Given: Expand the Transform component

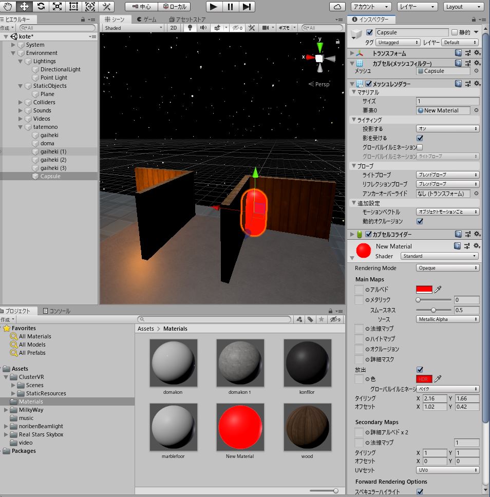Looking at the screenshot, I should pos(352,53).
